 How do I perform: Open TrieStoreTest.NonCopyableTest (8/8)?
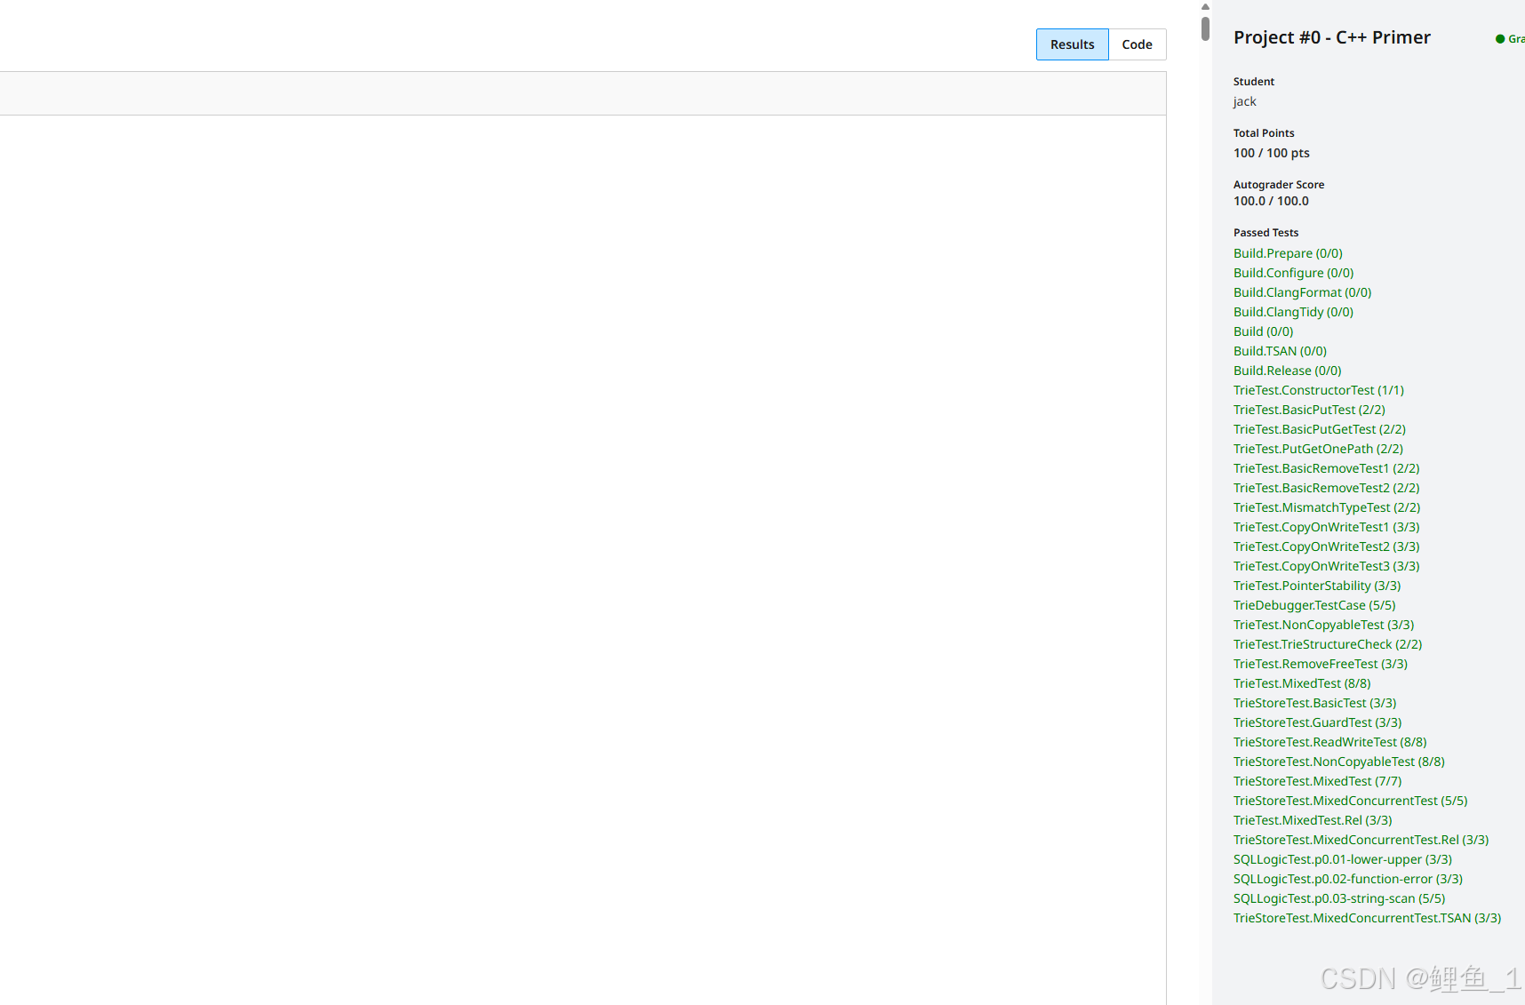(x=1338, y=762)
